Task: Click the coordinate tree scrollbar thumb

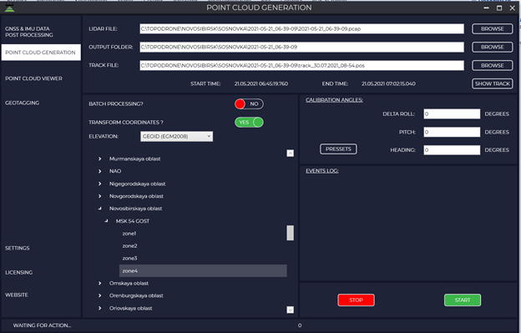Action: tap(290, 233)
